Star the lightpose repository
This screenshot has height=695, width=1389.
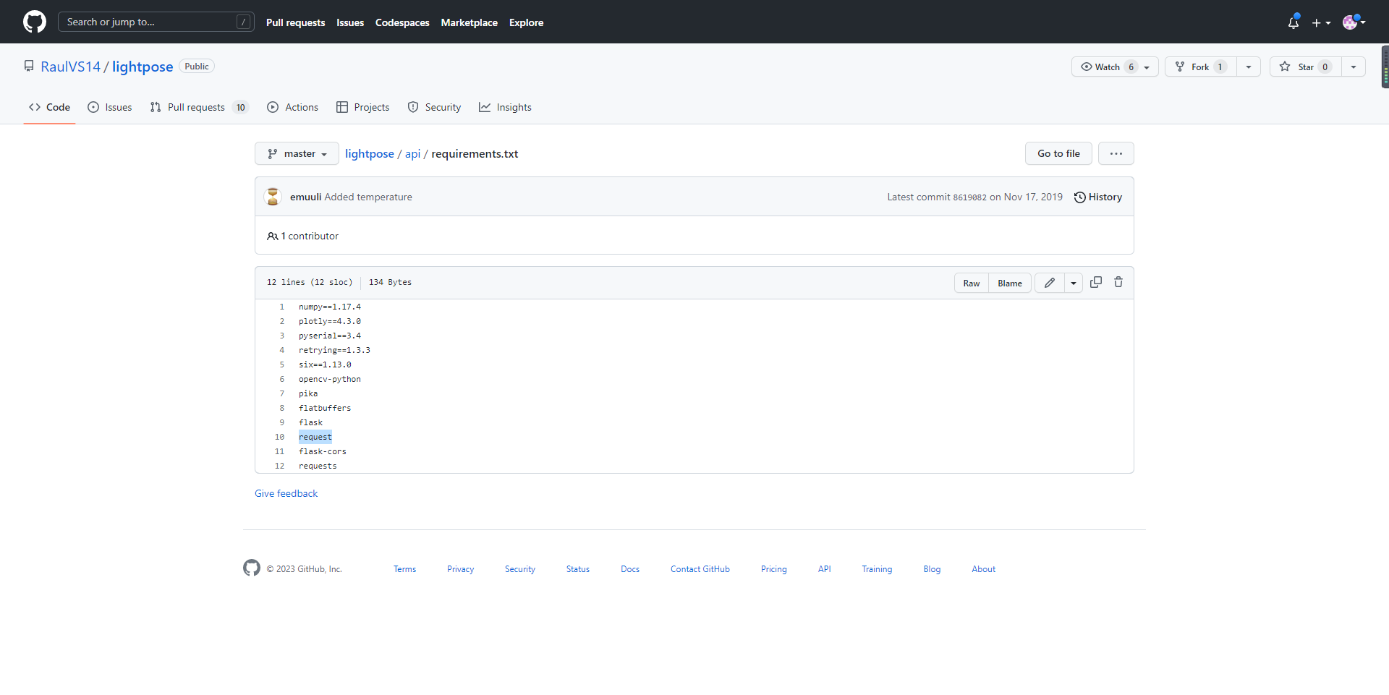point(1306,67)
